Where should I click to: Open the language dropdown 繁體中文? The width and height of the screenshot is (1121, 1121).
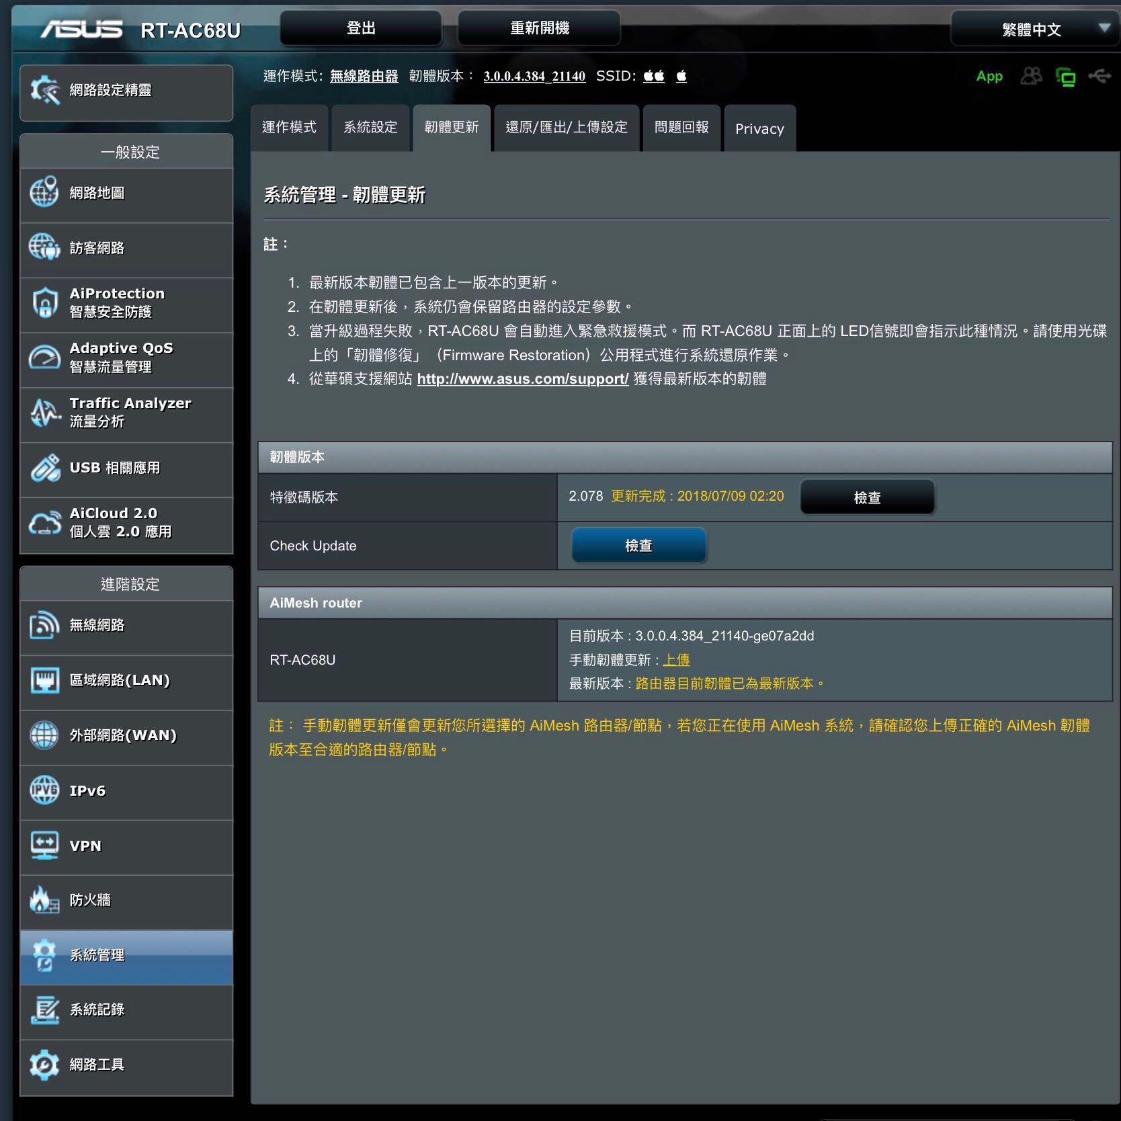[1035, 29]
